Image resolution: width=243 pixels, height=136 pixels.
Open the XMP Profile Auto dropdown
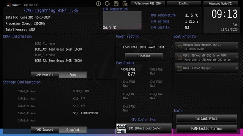coord(73,75)
